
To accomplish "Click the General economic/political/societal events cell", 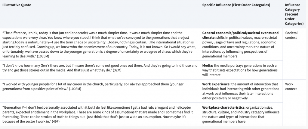I will tap(241, 45).
